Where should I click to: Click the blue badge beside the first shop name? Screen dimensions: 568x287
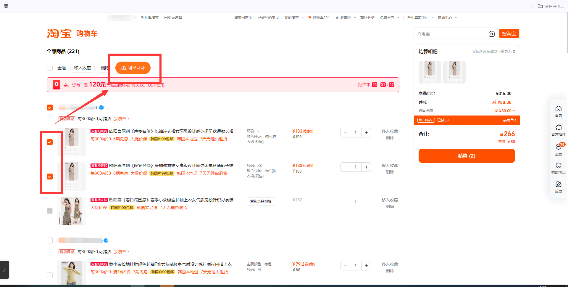[101, 107]
